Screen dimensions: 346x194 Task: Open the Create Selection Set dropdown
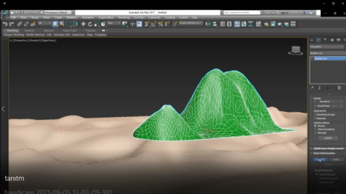click(191, 23)
